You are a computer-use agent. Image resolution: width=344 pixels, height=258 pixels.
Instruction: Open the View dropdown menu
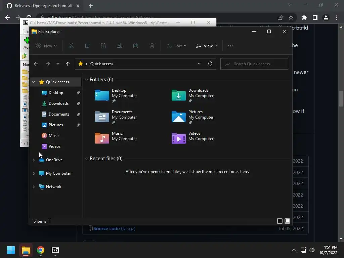pyautogui.click(x=206, y=46)
